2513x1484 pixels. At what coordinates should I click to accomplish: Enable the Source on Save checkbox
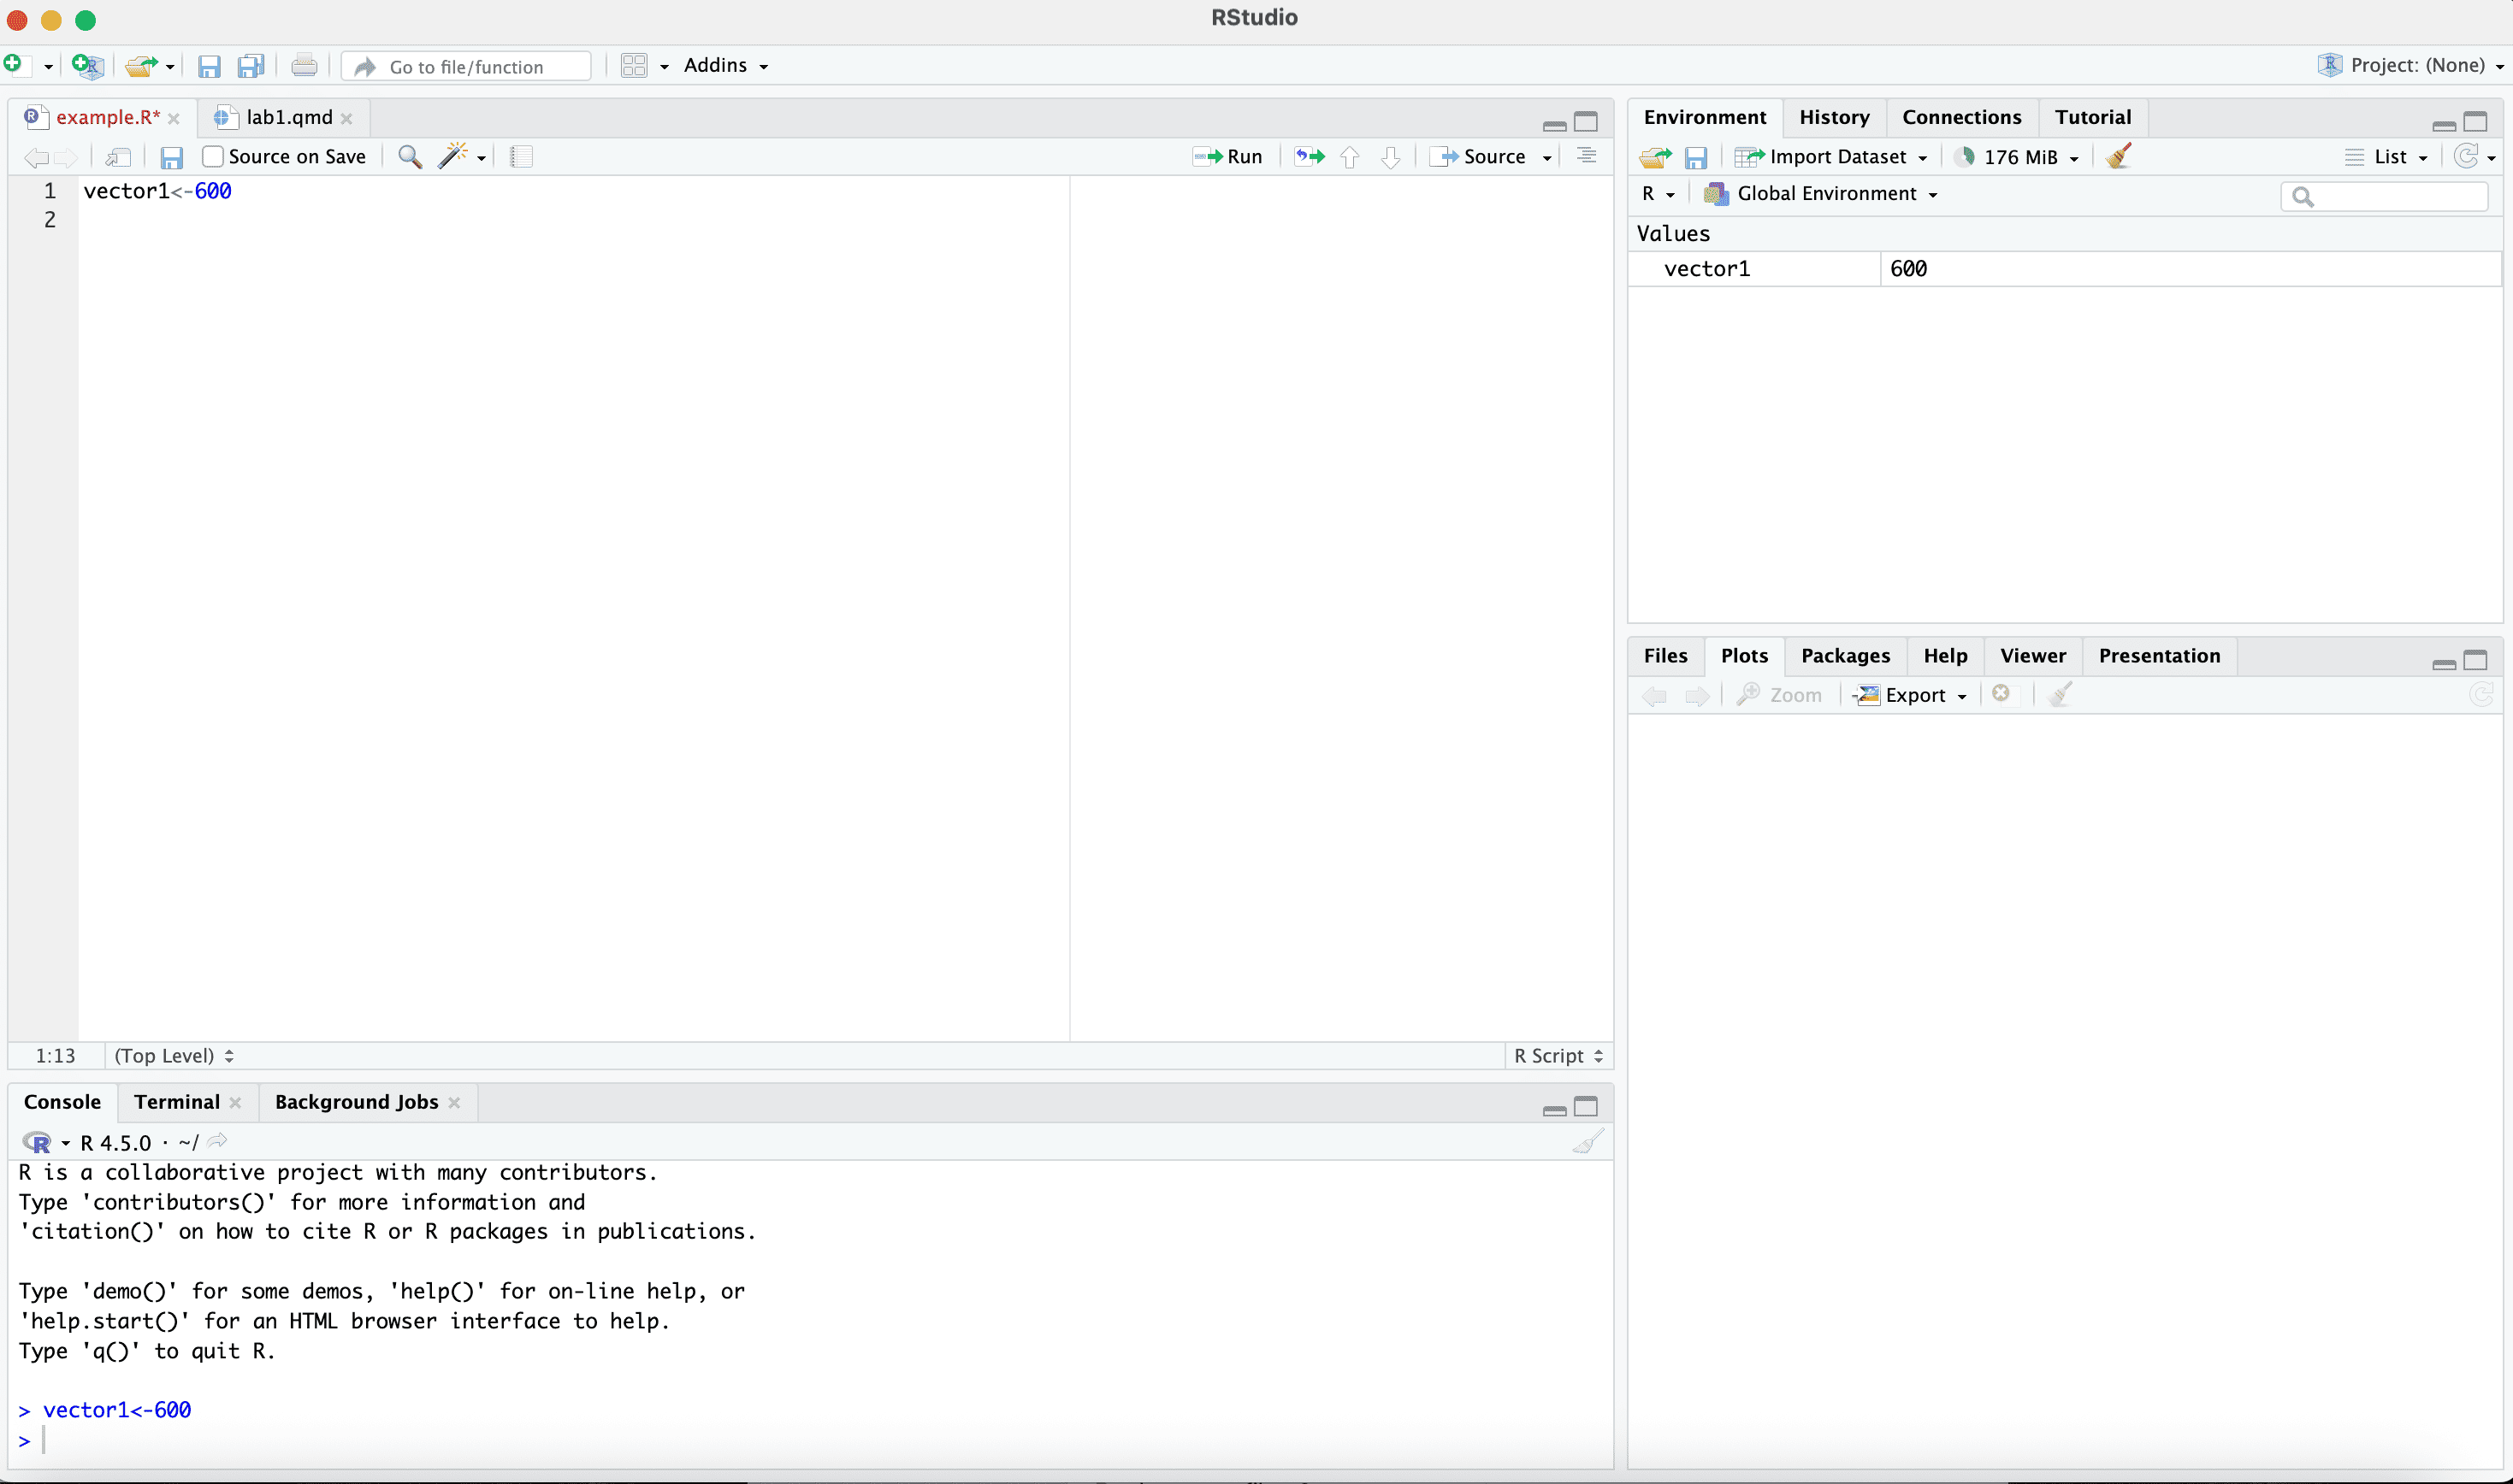point(213,156)
